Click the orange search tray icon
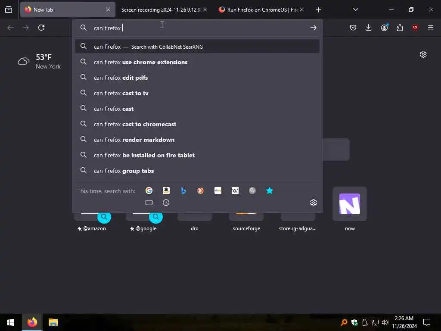Screen dimensions: 441x331 click(x=344, y=322)
